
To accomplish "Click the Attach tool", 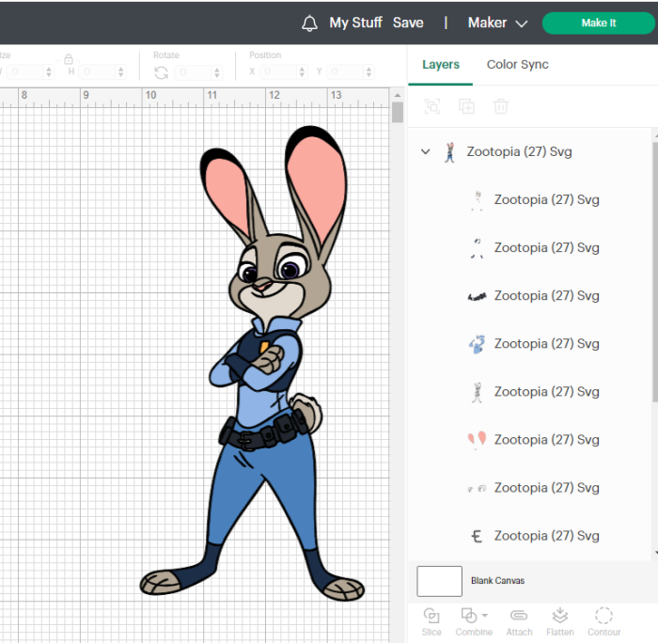I will [x=519, y=622].
